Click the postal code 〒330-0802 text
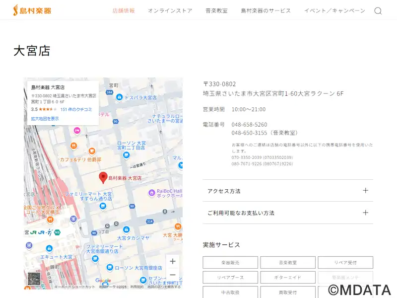Viewport: 397px width, 298px height. pyautogui.click(x=219, y=84)
